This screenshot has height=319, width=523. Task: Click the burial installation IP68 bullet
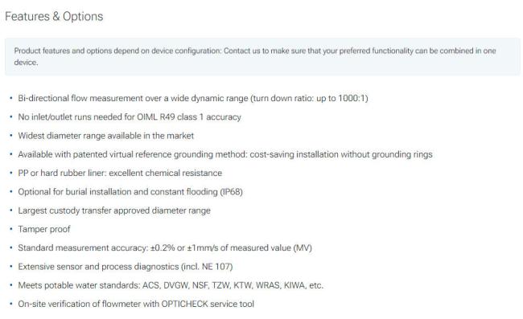coord(130,192)
